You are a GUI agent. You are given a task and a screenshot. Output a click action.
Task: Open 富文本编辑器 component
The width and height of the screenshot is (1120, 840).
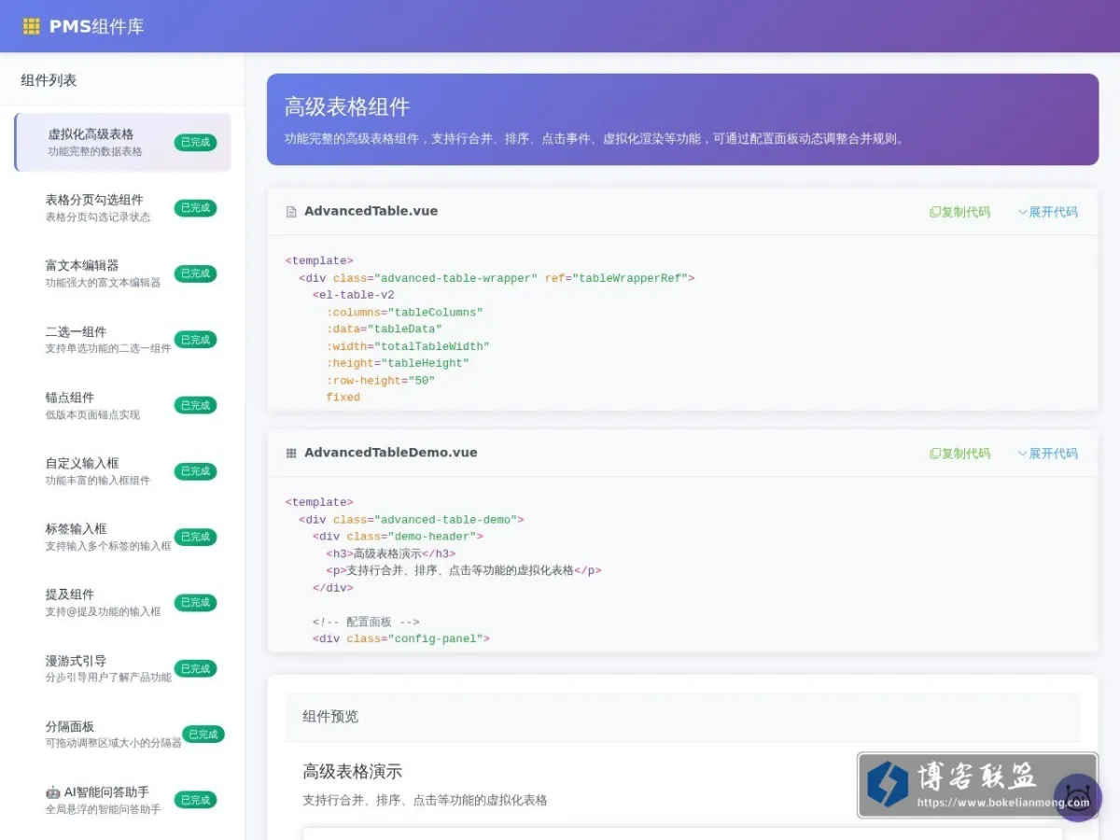[x=122, y=273]
